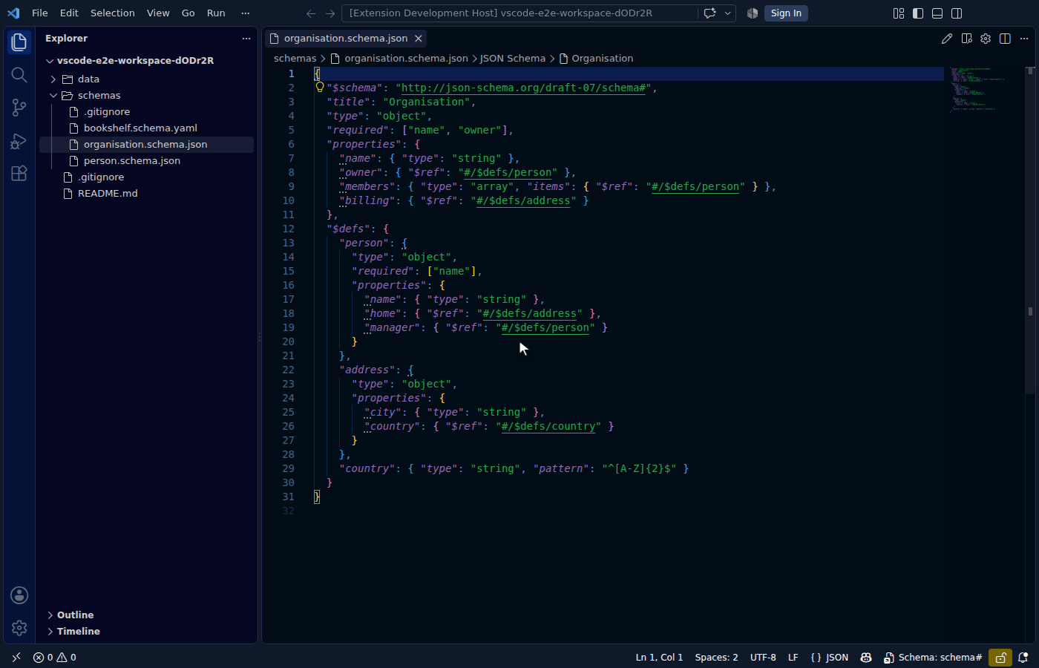Image resolution: width=1039 pixels, height=668 pixels.
Task: Open the Selection menu
Action: [x=113, y=13]
